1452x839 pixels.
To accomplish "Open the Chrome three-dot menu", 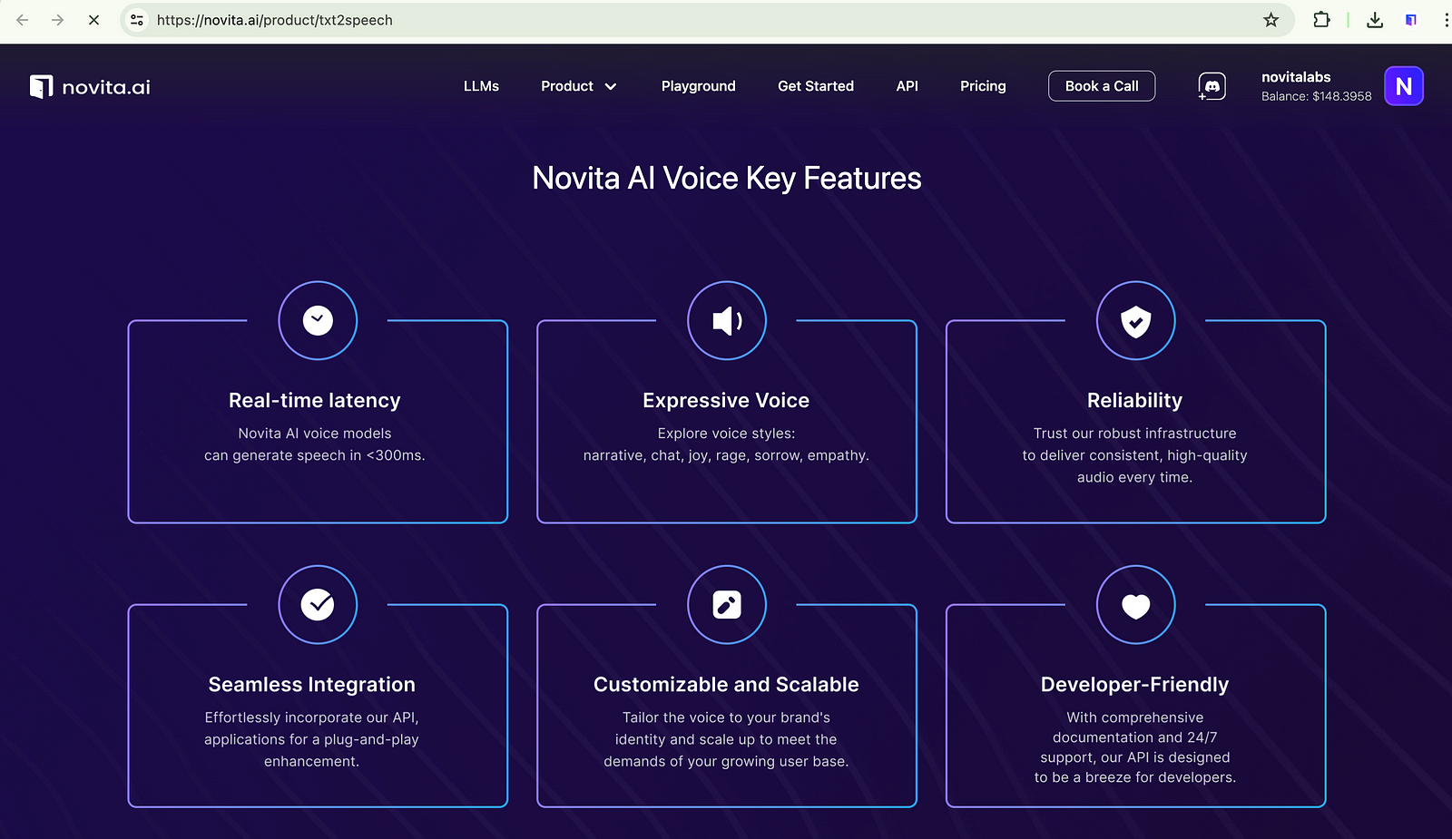I will [1446, 20].
